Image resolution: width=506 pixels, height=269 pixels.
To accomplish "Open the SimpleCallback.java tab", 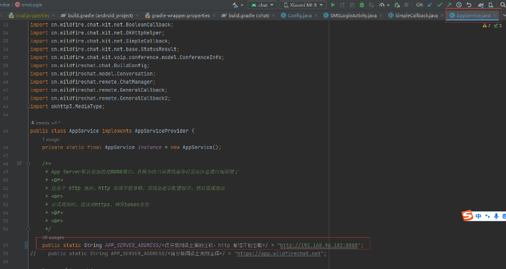I will point(416,15).
